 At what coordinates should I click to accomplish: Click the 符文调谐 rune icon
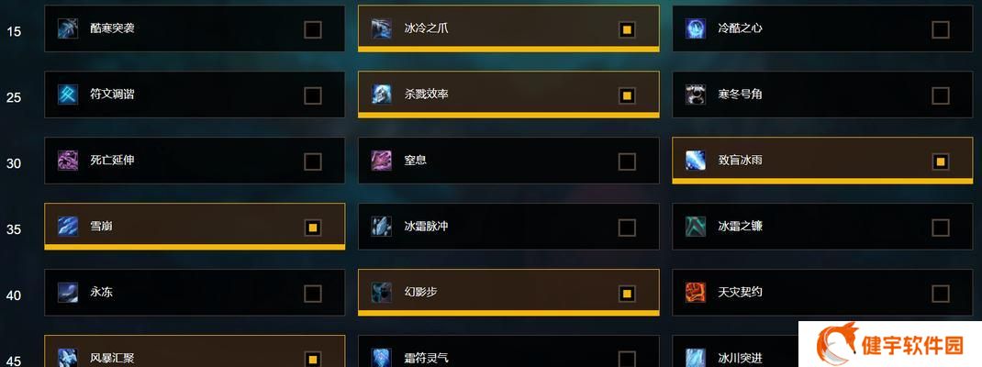68,95
